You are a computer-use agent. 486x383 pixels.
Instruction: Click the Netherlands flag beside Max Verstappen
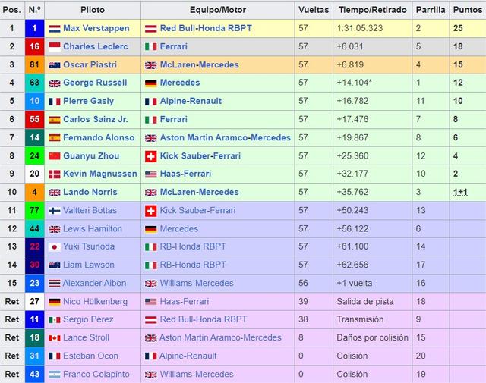pyautogui.click(x=54, y=29)
